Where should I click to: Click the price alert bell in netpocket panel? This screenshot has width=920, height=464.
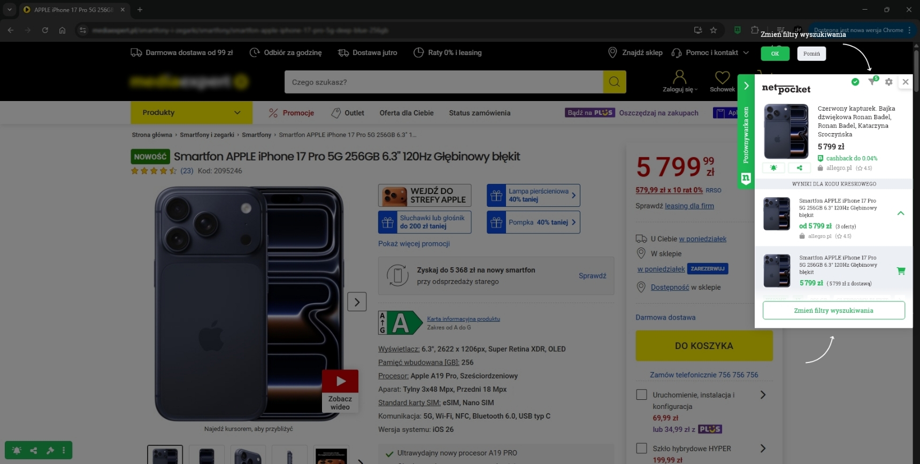(x=773, y=168)
